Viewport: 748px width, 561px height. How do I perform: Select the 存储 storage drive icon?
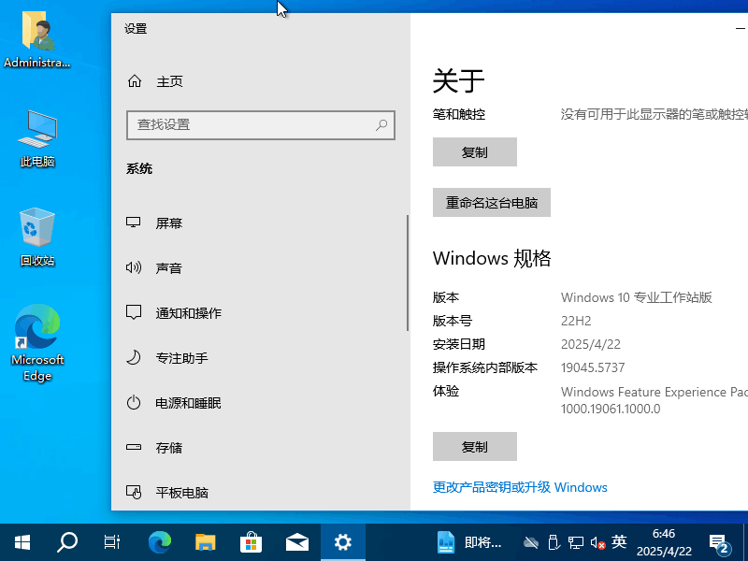tap(134, 447)
